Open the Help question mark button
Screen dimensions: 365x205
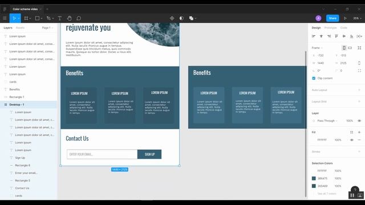click(355, 190)
